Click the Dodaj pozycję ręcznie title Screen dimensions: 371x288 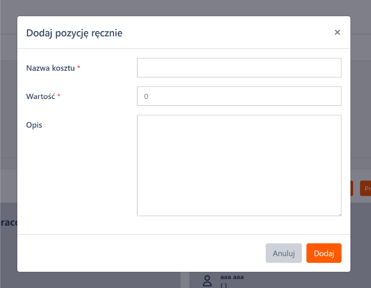click(x=74, y=33)
